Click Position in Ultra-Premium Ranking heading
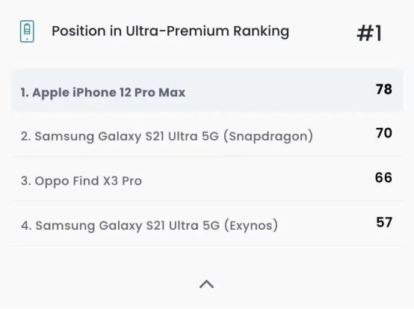The width and height of the screenshot is (414, 309). (x=170, y=31)
